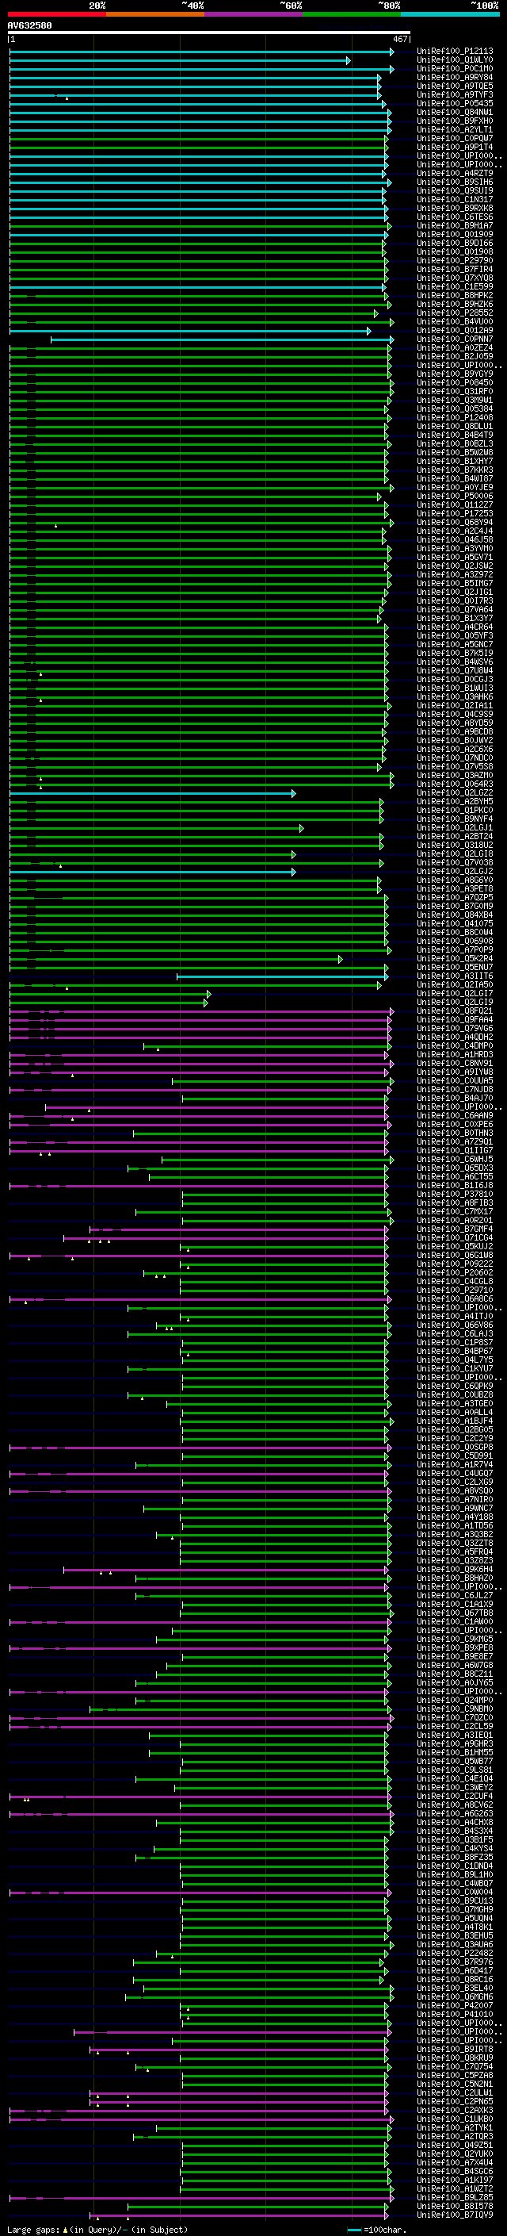Open the UniRef100_P0C1M0 hit
The image size is (507, 2236).
[455, 68]
